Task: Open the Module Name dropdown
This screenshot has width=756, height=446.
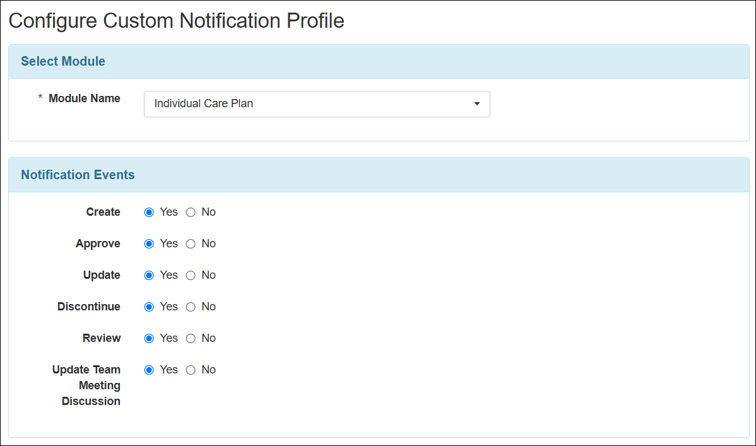Action: pos(317,103)
